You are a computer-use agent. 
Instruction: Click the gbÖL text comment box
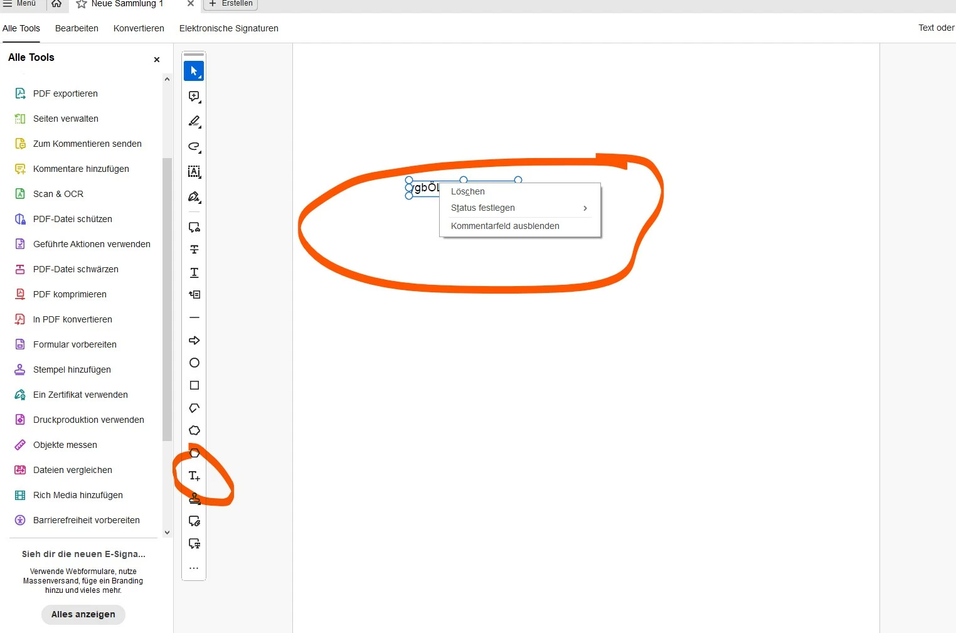pos(425,188)
